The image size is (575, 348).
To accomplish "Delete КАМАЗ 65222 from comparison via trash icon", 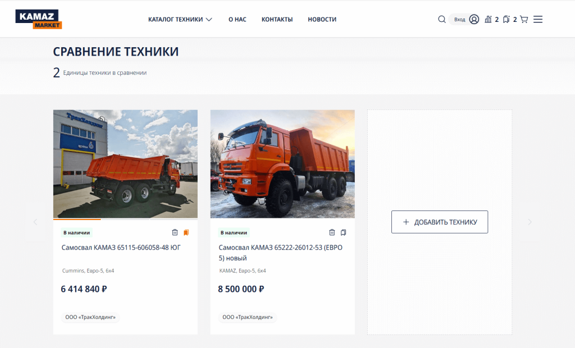I will 332,232.
